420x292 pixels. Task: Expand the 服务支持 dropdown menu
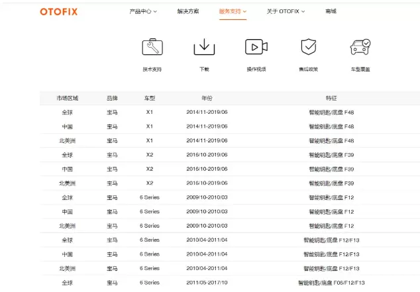pos(233,11)
